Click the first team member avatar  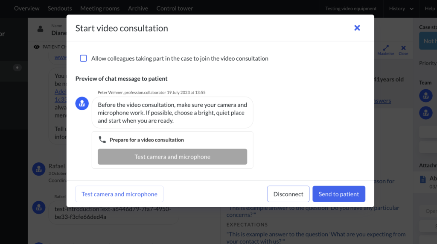click(x=426, y=96)
